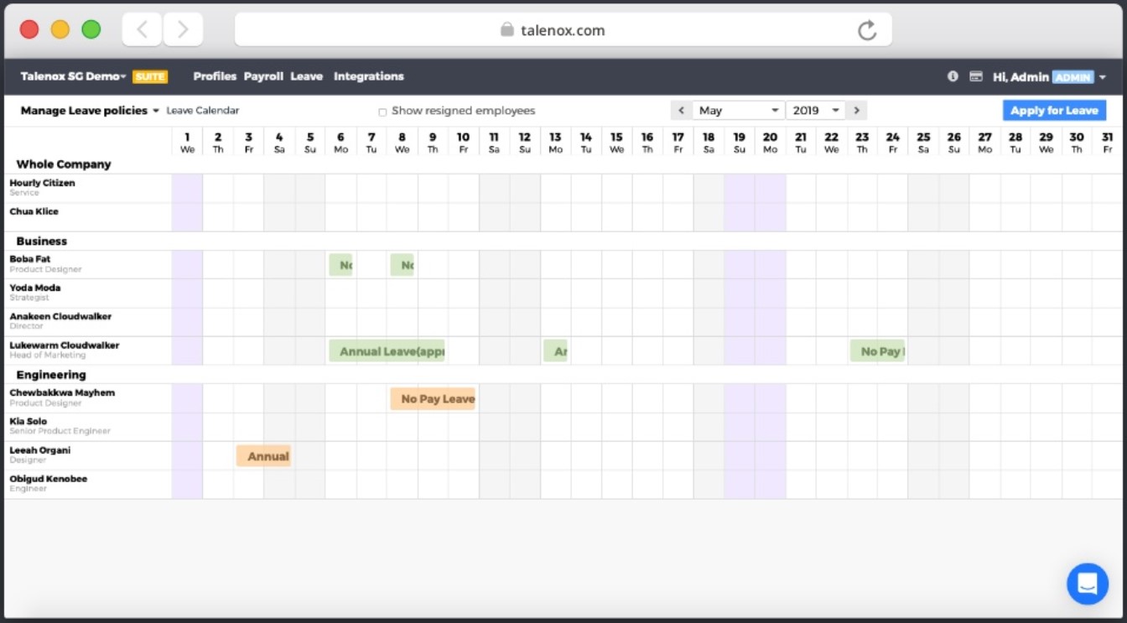The height and width of the screenshot is (623, 1127).
Task: Click the browser forward arrow
Action: (x=183, y=30)
